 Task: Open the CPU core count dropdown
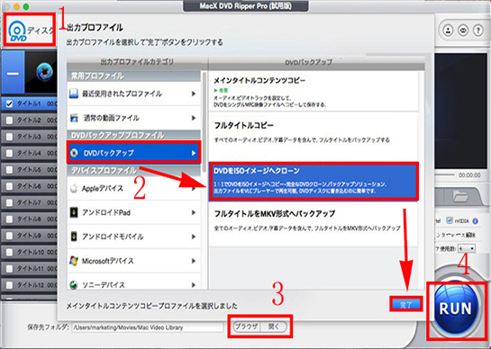(x=467, y=248)
